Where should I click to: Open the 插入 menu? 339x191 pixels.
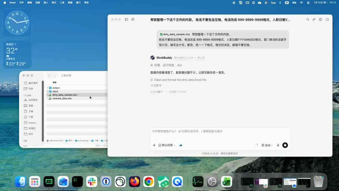point(46,3)
